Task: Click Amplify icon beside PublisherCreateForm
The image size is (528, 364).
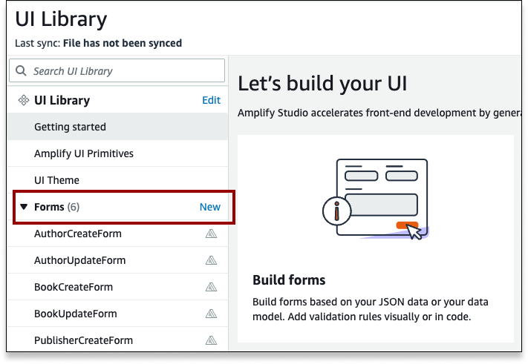Action: (x=211, y=340)
